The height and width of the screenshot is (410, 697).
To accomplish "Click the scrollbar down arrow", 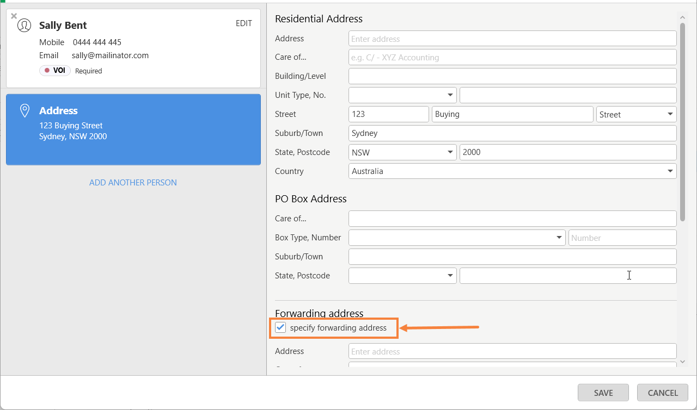I will coord(683,362).
